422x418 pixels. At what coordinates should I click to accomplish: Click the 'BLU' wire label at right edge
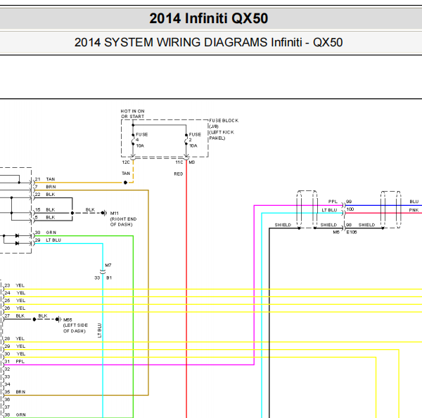point(414,202)
